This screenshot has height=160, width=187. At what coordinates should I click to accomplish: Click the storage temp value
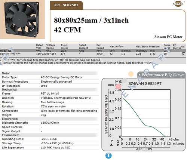click(x=57, y=143)
